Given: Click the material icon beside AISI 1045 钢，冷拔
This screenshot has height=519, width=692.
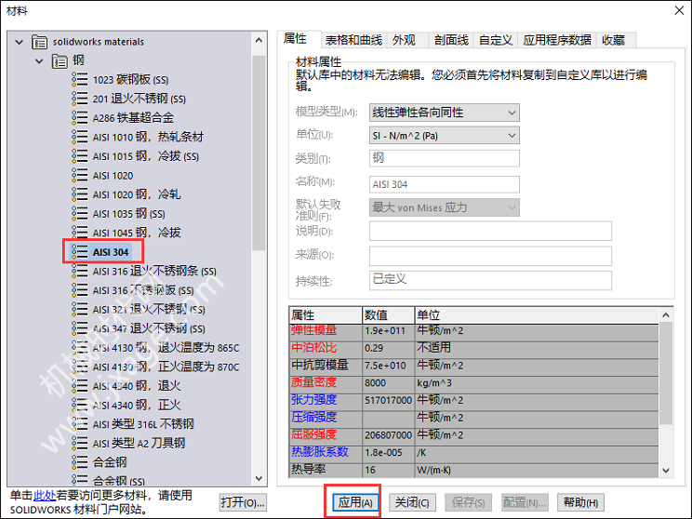Looking at the screenshot, I should (x=79, y=233).
